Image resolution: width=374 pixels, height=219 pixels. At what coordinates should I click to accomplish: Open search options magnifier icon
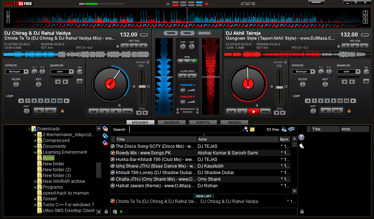pos(245,129)
